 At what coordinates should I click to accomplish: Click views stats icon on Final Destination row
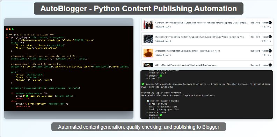point(270,55)
